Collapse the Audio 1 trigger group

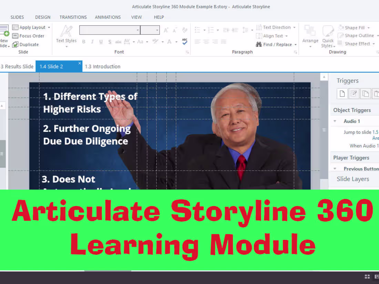[335, 121]
